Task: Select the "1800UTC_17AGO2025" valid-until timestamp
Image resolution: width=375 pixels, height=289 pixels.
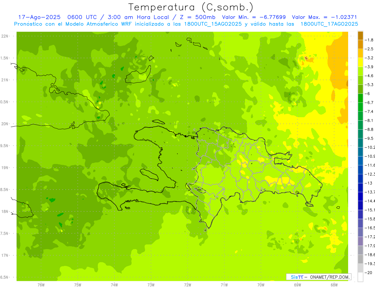Action: [x=329, y=24]
